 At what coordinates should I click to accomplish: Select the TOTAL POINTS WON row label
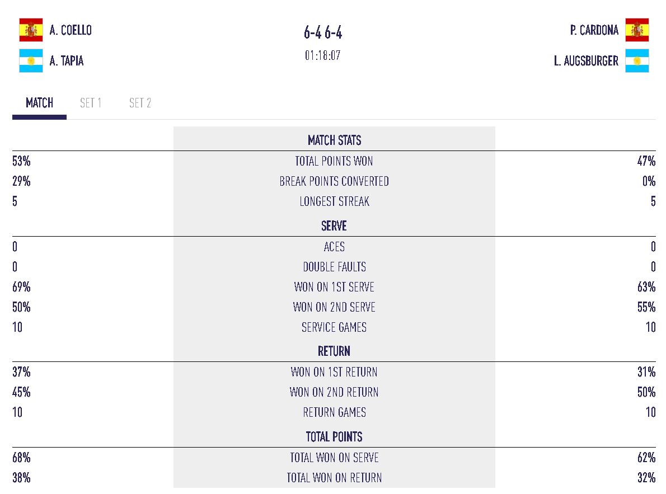[334, 161]
